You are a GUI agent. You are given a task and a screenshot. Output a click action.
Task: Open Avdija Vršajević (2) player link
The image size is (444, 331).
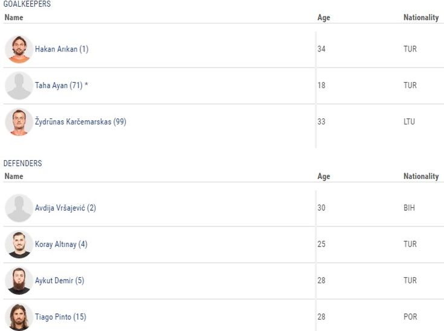65,208
